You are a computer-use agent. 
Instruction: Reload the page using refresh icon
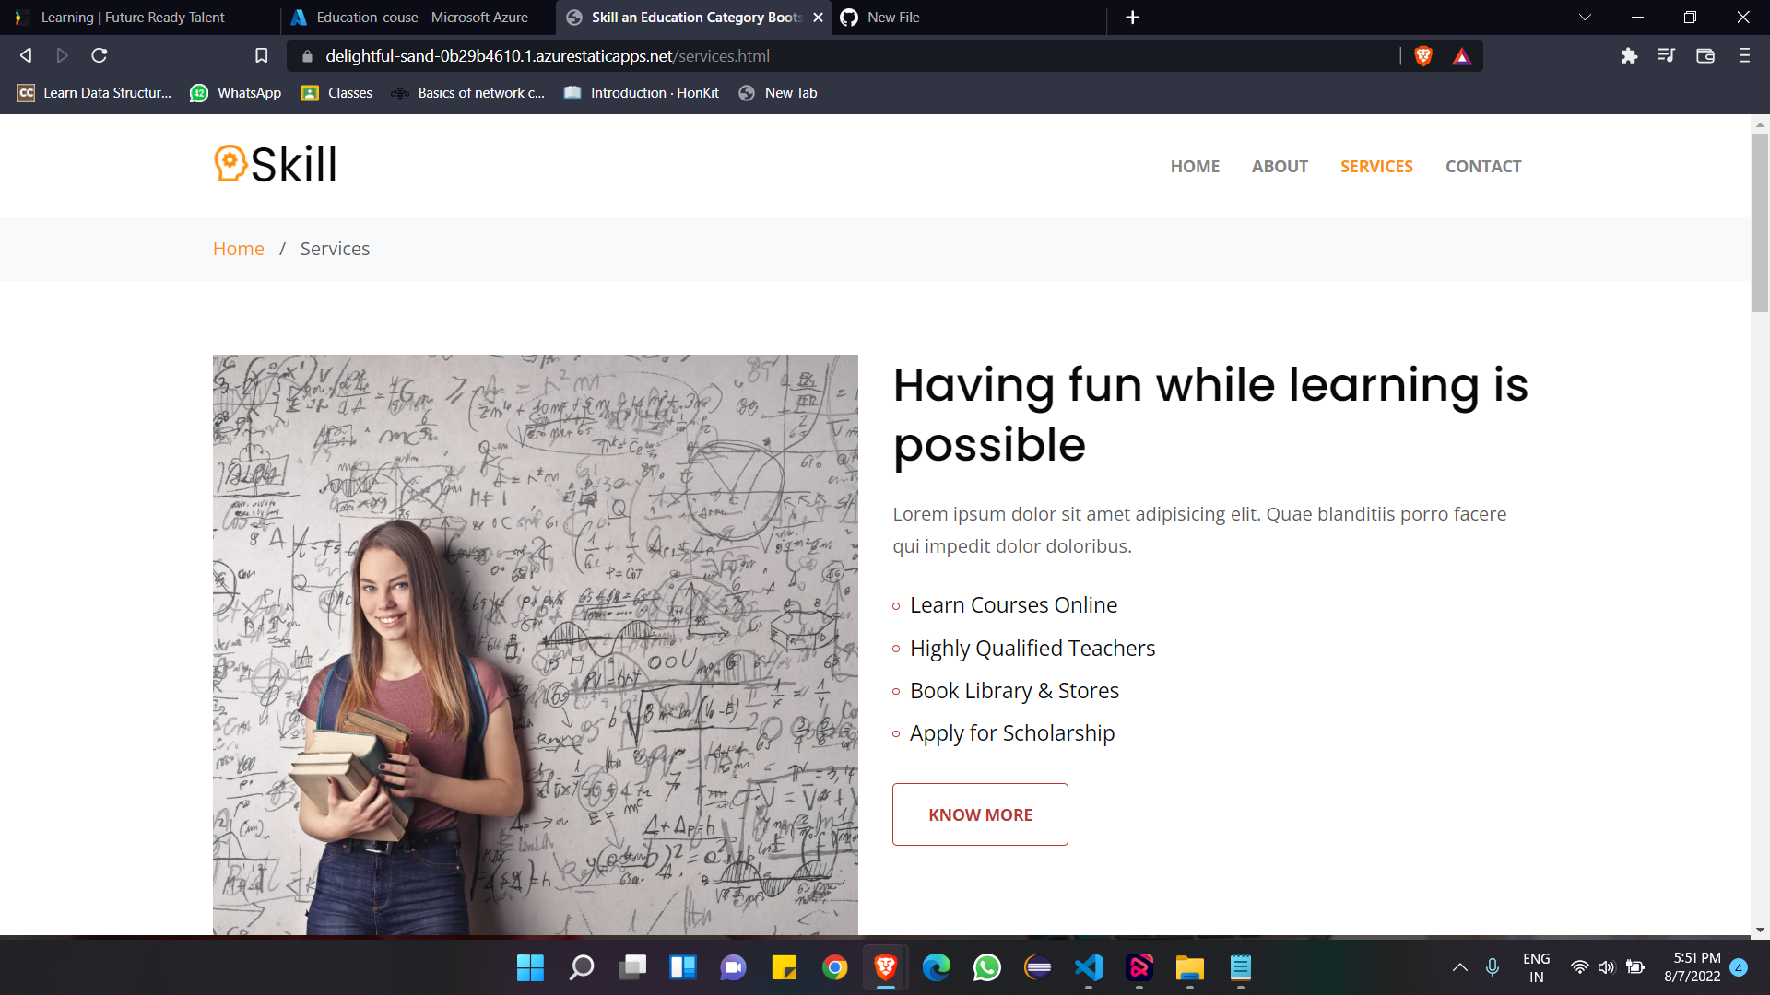(100, 56)
